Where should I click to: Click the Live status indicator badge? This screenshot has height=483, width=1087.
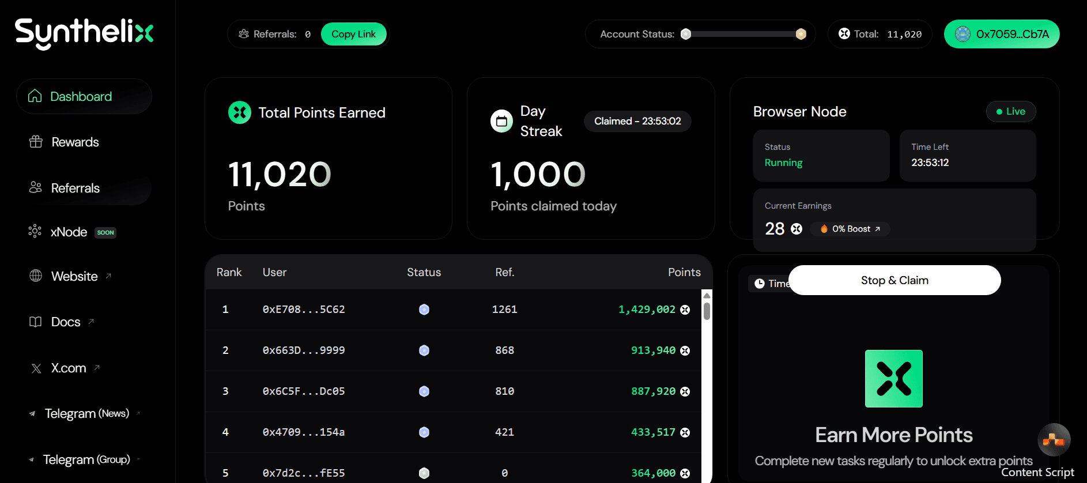coord(1011,112)
